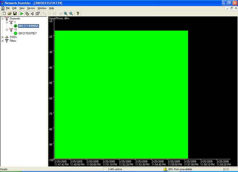
Task: Click the Zoom In magnifier icon
Action: 65,13
